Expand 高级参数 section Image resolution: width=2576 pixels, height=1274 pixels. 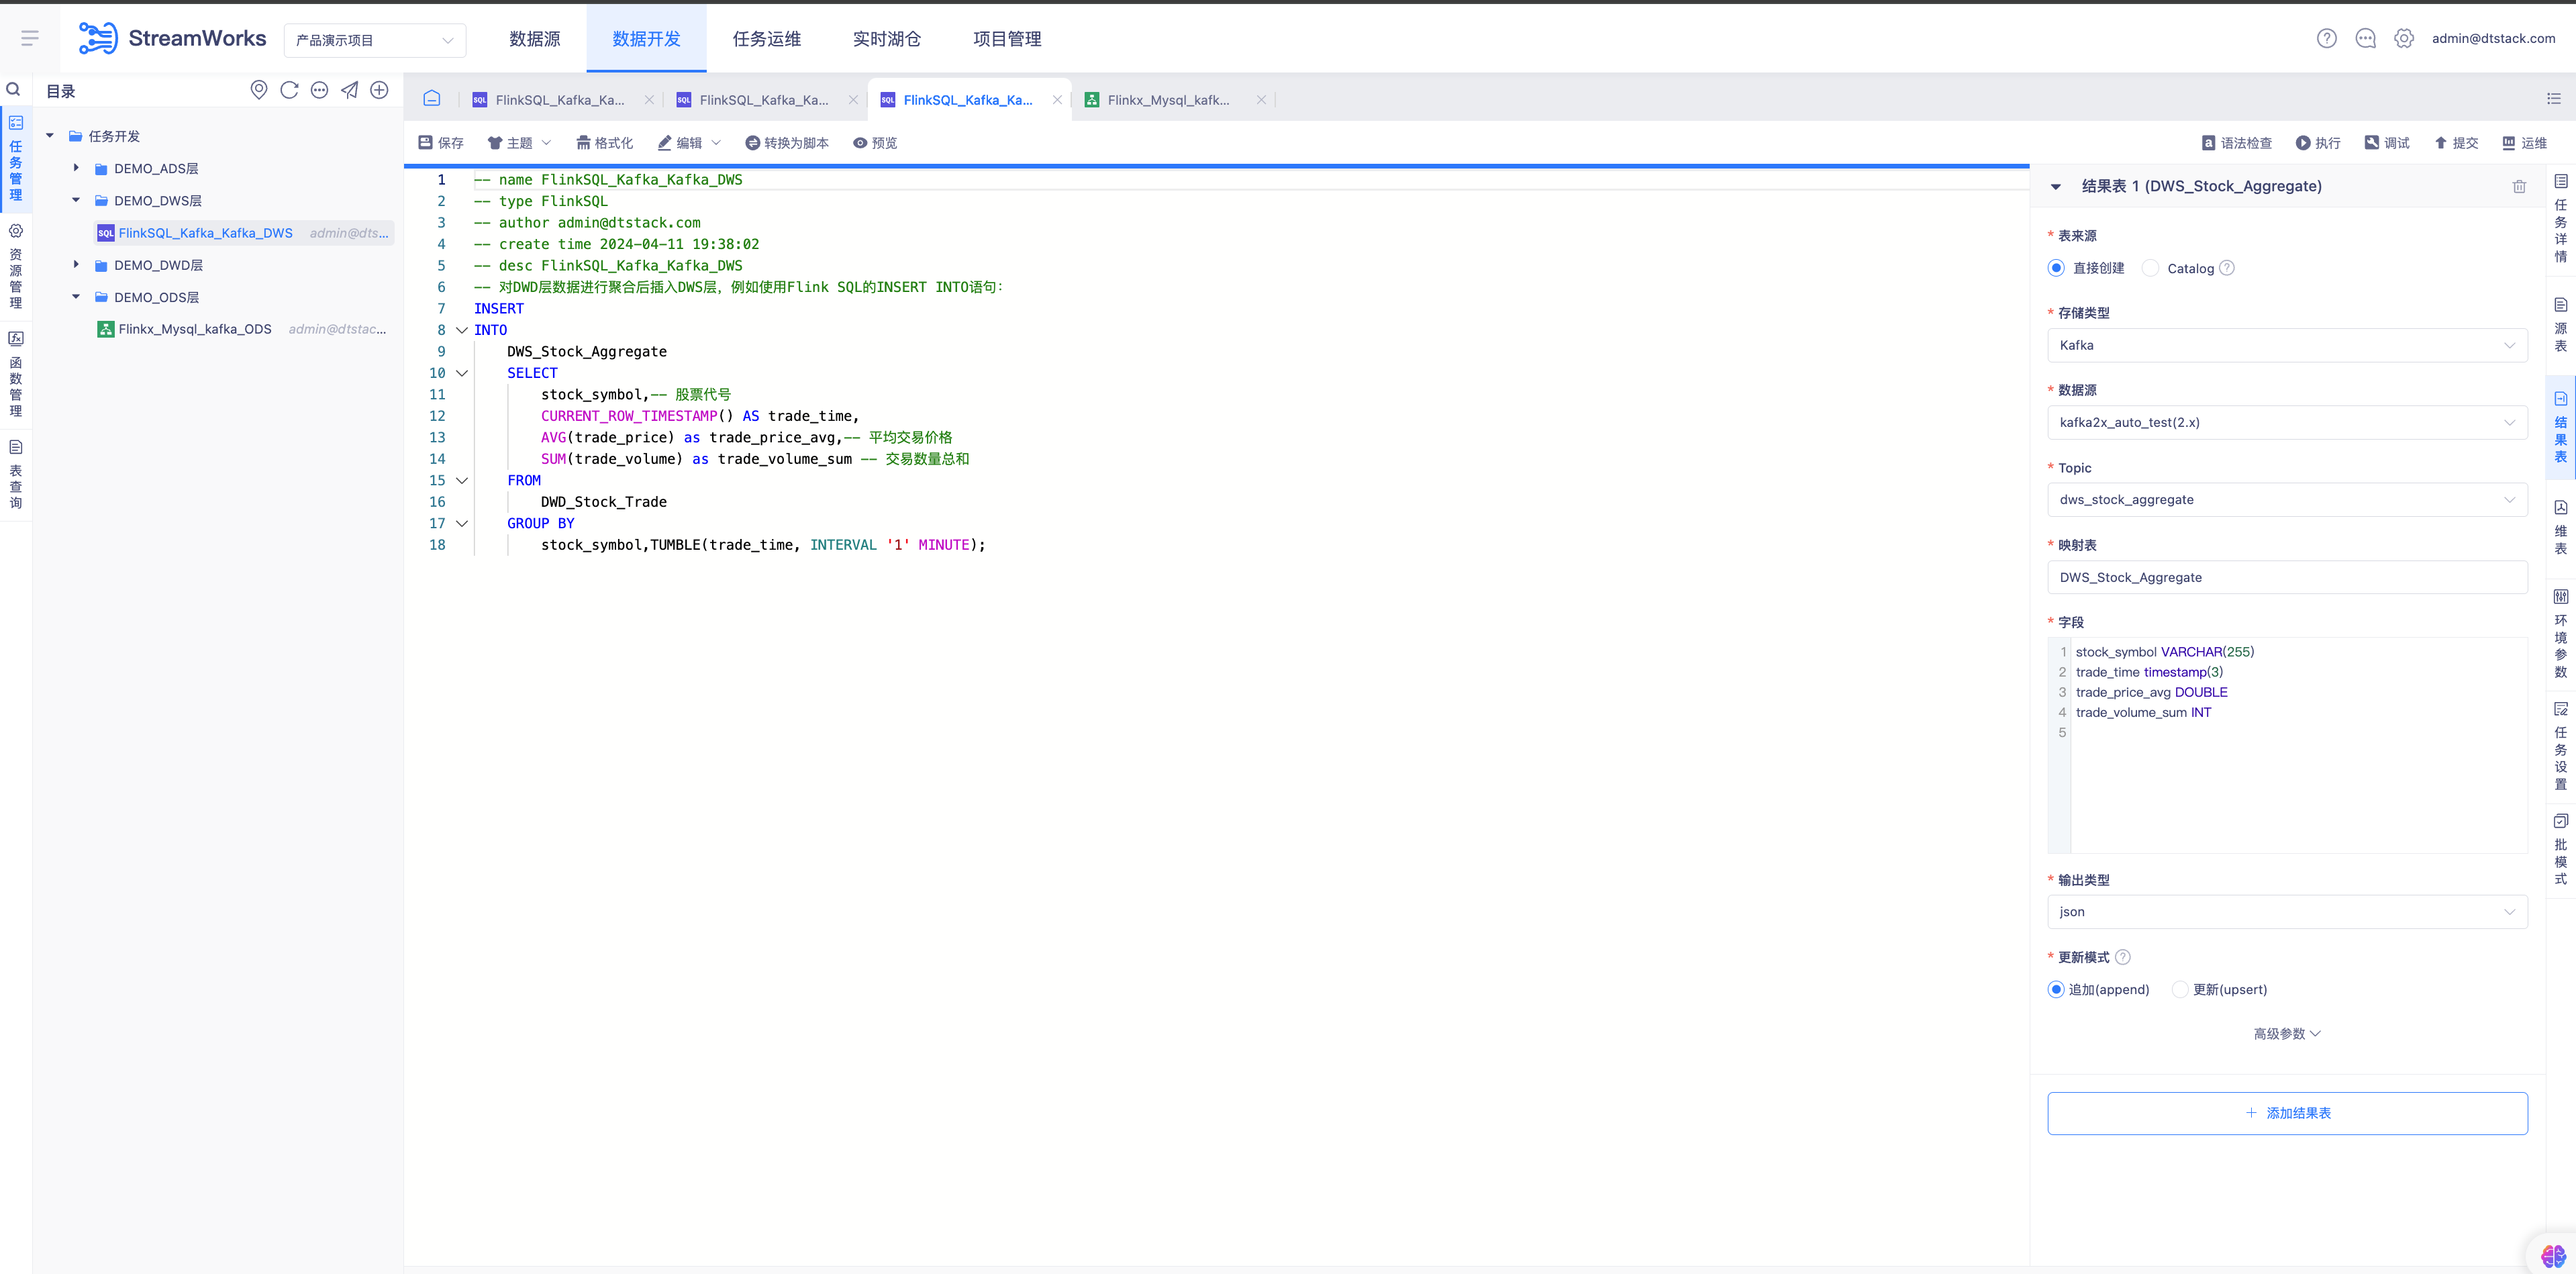coord(2287,1033)
